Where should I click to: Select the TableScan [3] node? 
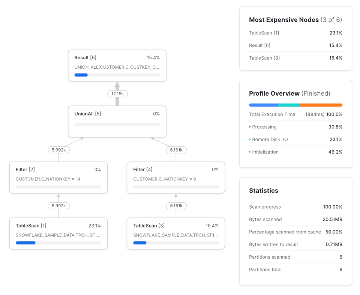coord(176,233)
